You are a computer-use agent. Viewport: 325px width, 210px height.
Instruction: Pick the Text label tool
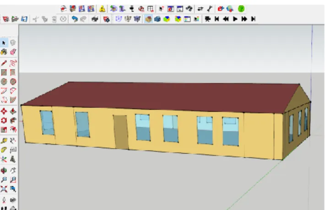pyautogui.click(x=13, y=150)
